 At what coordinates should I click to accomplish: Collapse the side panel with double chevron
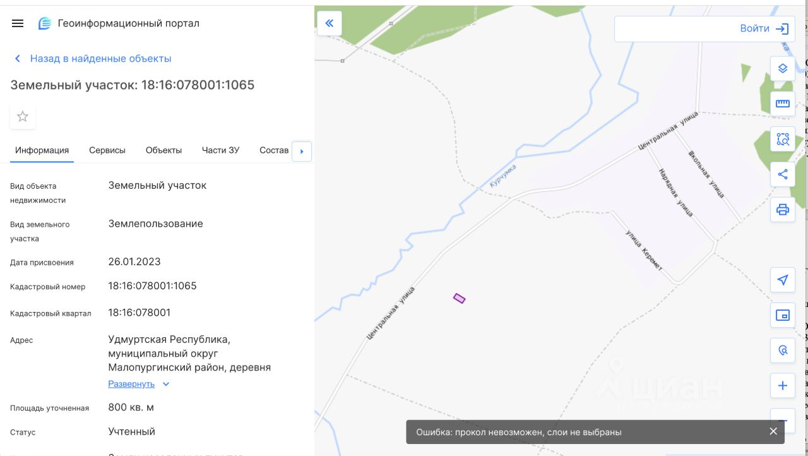click(x=329, y=24)
